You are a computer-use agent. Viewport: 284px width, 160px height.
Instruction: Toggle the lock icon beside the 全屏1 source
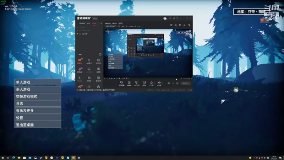[80, 34]
